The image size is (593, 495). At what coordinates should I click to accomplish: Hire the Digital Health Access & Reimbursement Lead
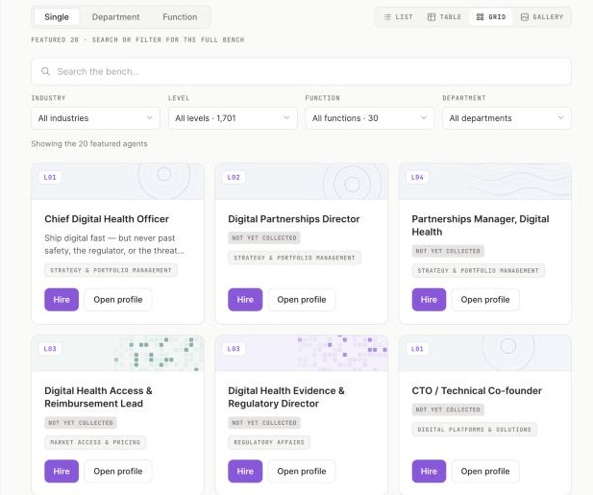coord(62,471)
